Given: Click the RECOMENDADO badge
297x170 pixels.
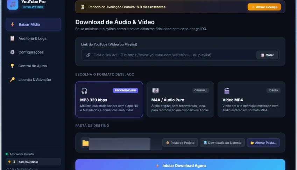Looking at the screenshot, I should [x=125, y=91].
